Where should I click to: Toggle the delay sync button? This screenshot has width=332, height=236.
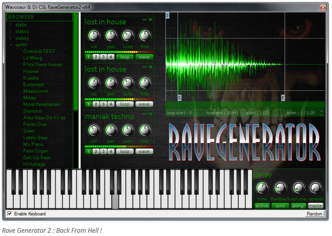click(280, 206)
